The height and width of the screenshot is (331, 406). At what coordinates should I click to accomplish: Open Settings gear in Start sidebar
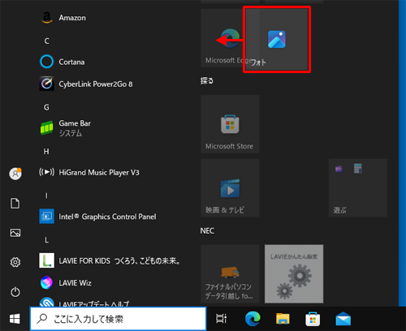click(15, 262)
